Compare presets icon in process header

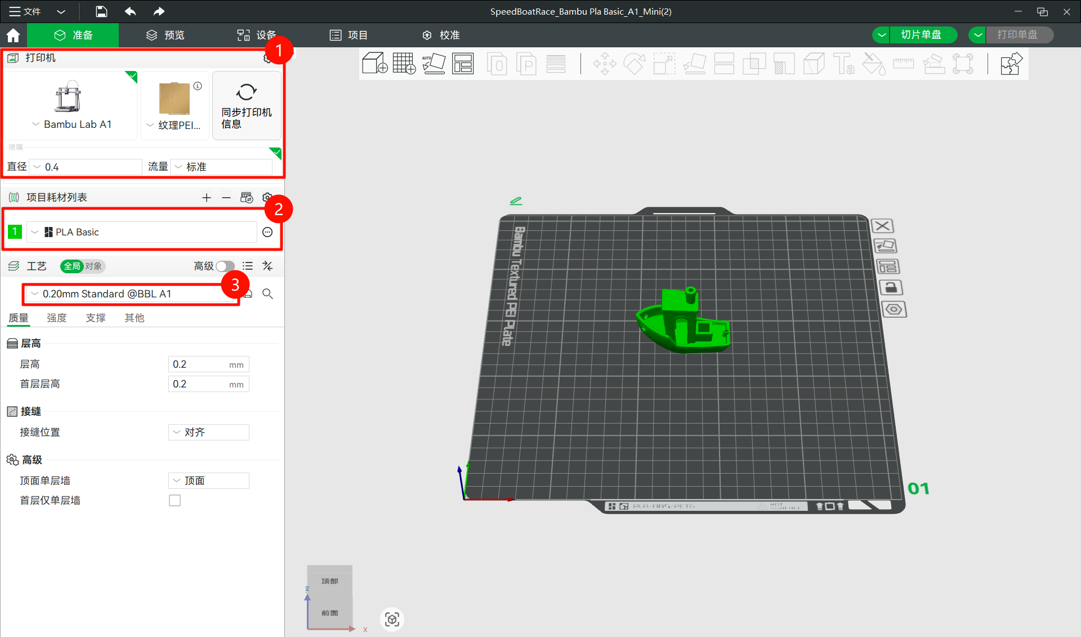point(267,266)
